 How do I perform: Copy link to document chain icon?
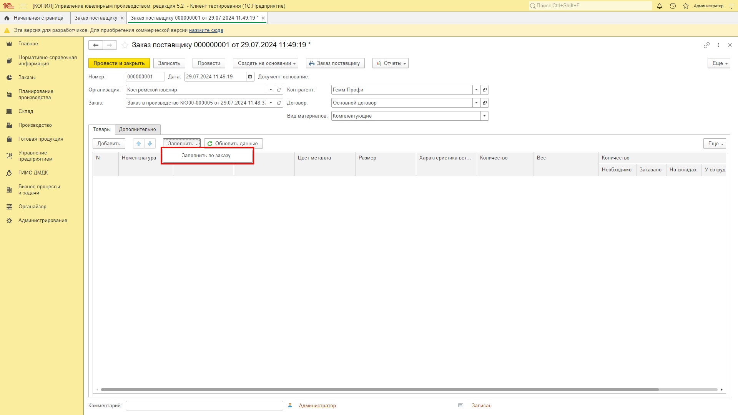[x=706, y=45]
